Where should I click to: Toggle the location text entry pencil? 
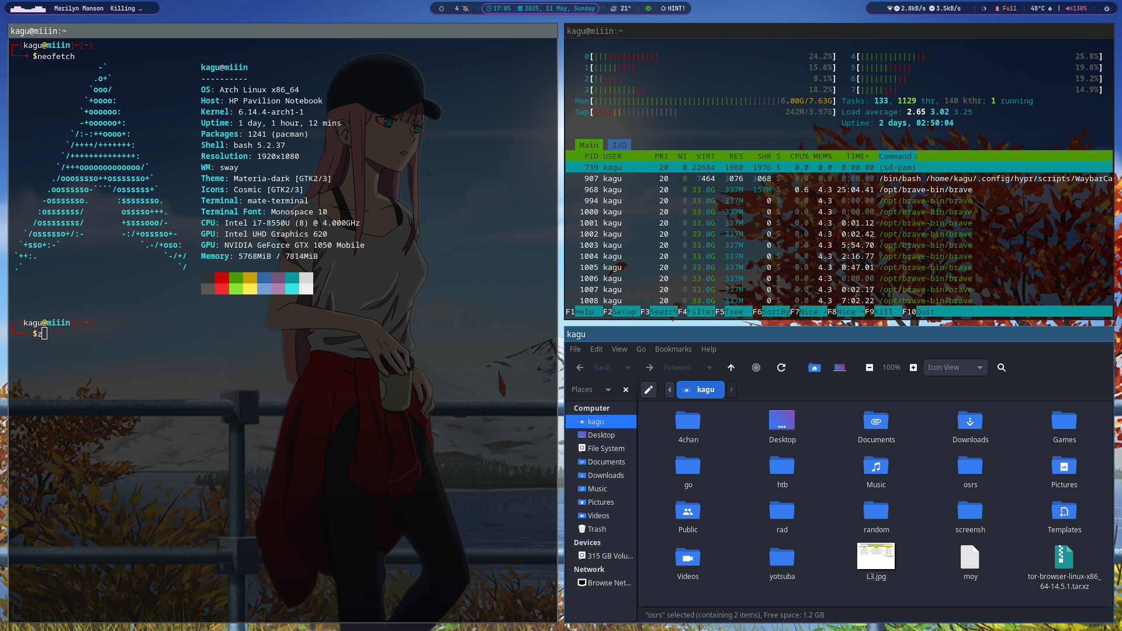[x=649, y=390]
